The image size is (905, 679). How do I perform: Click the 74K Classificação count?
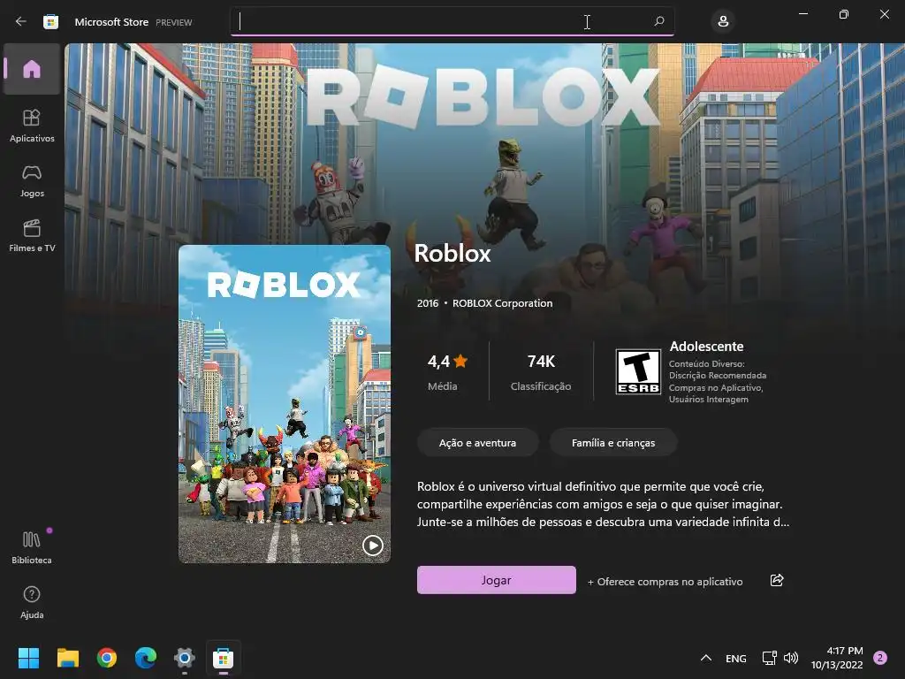[x=541, y=371]
